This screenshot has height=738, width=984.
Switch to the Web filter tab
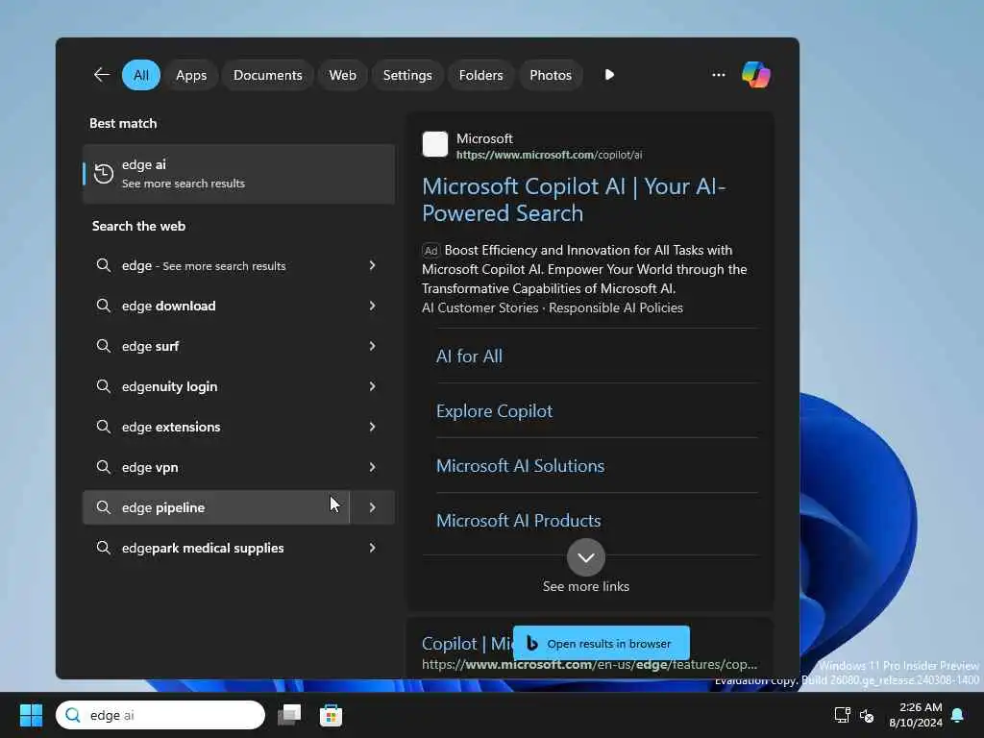coord(343,75)
